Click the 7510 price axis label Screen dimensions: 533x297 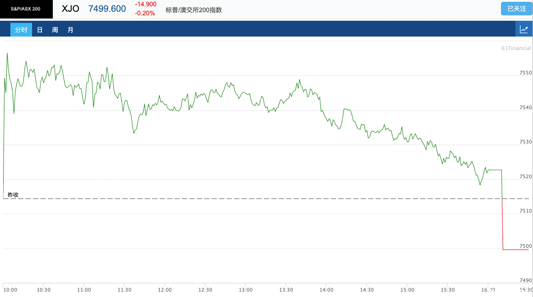click(x=525, y=211)
